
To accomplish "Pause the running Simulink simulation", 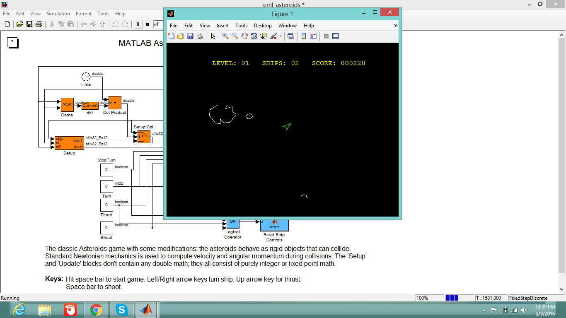I will (137, 24).
